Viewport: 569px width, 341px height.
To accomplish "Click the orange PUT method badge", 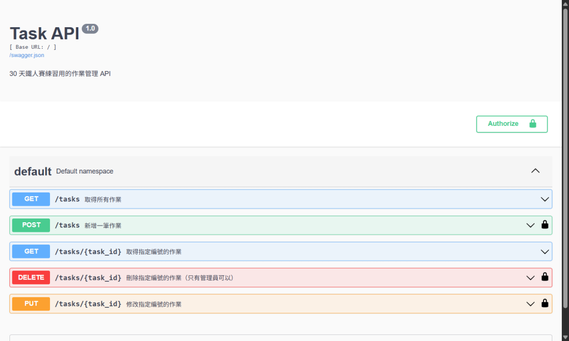I will (x=31, y=304).
